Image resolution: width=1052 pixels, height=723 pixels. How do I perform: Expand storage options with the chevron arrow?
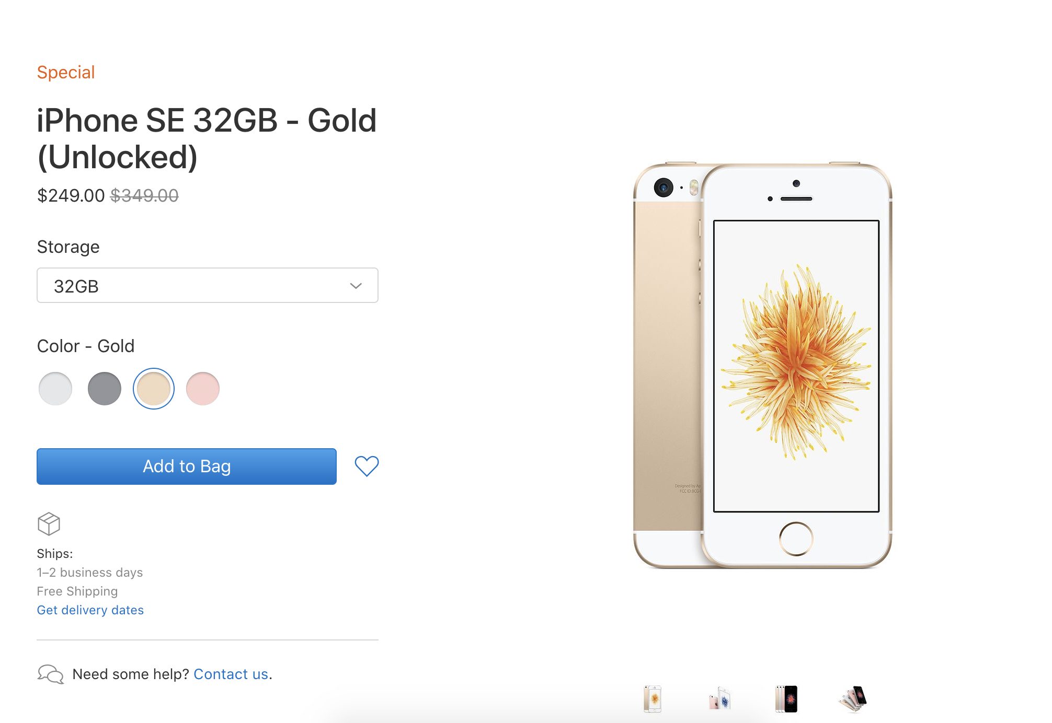pyautogui.click(x=356, y=286)
